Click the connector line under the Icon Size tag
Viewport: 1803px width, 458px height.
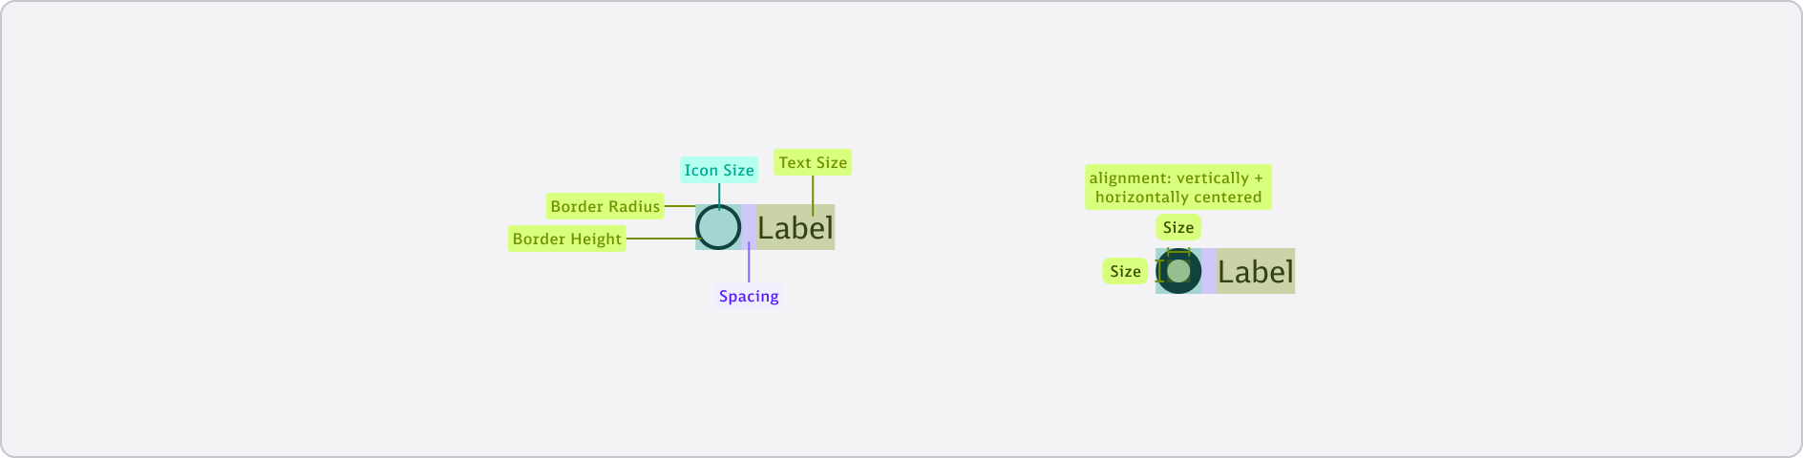[x=719, y=193]
